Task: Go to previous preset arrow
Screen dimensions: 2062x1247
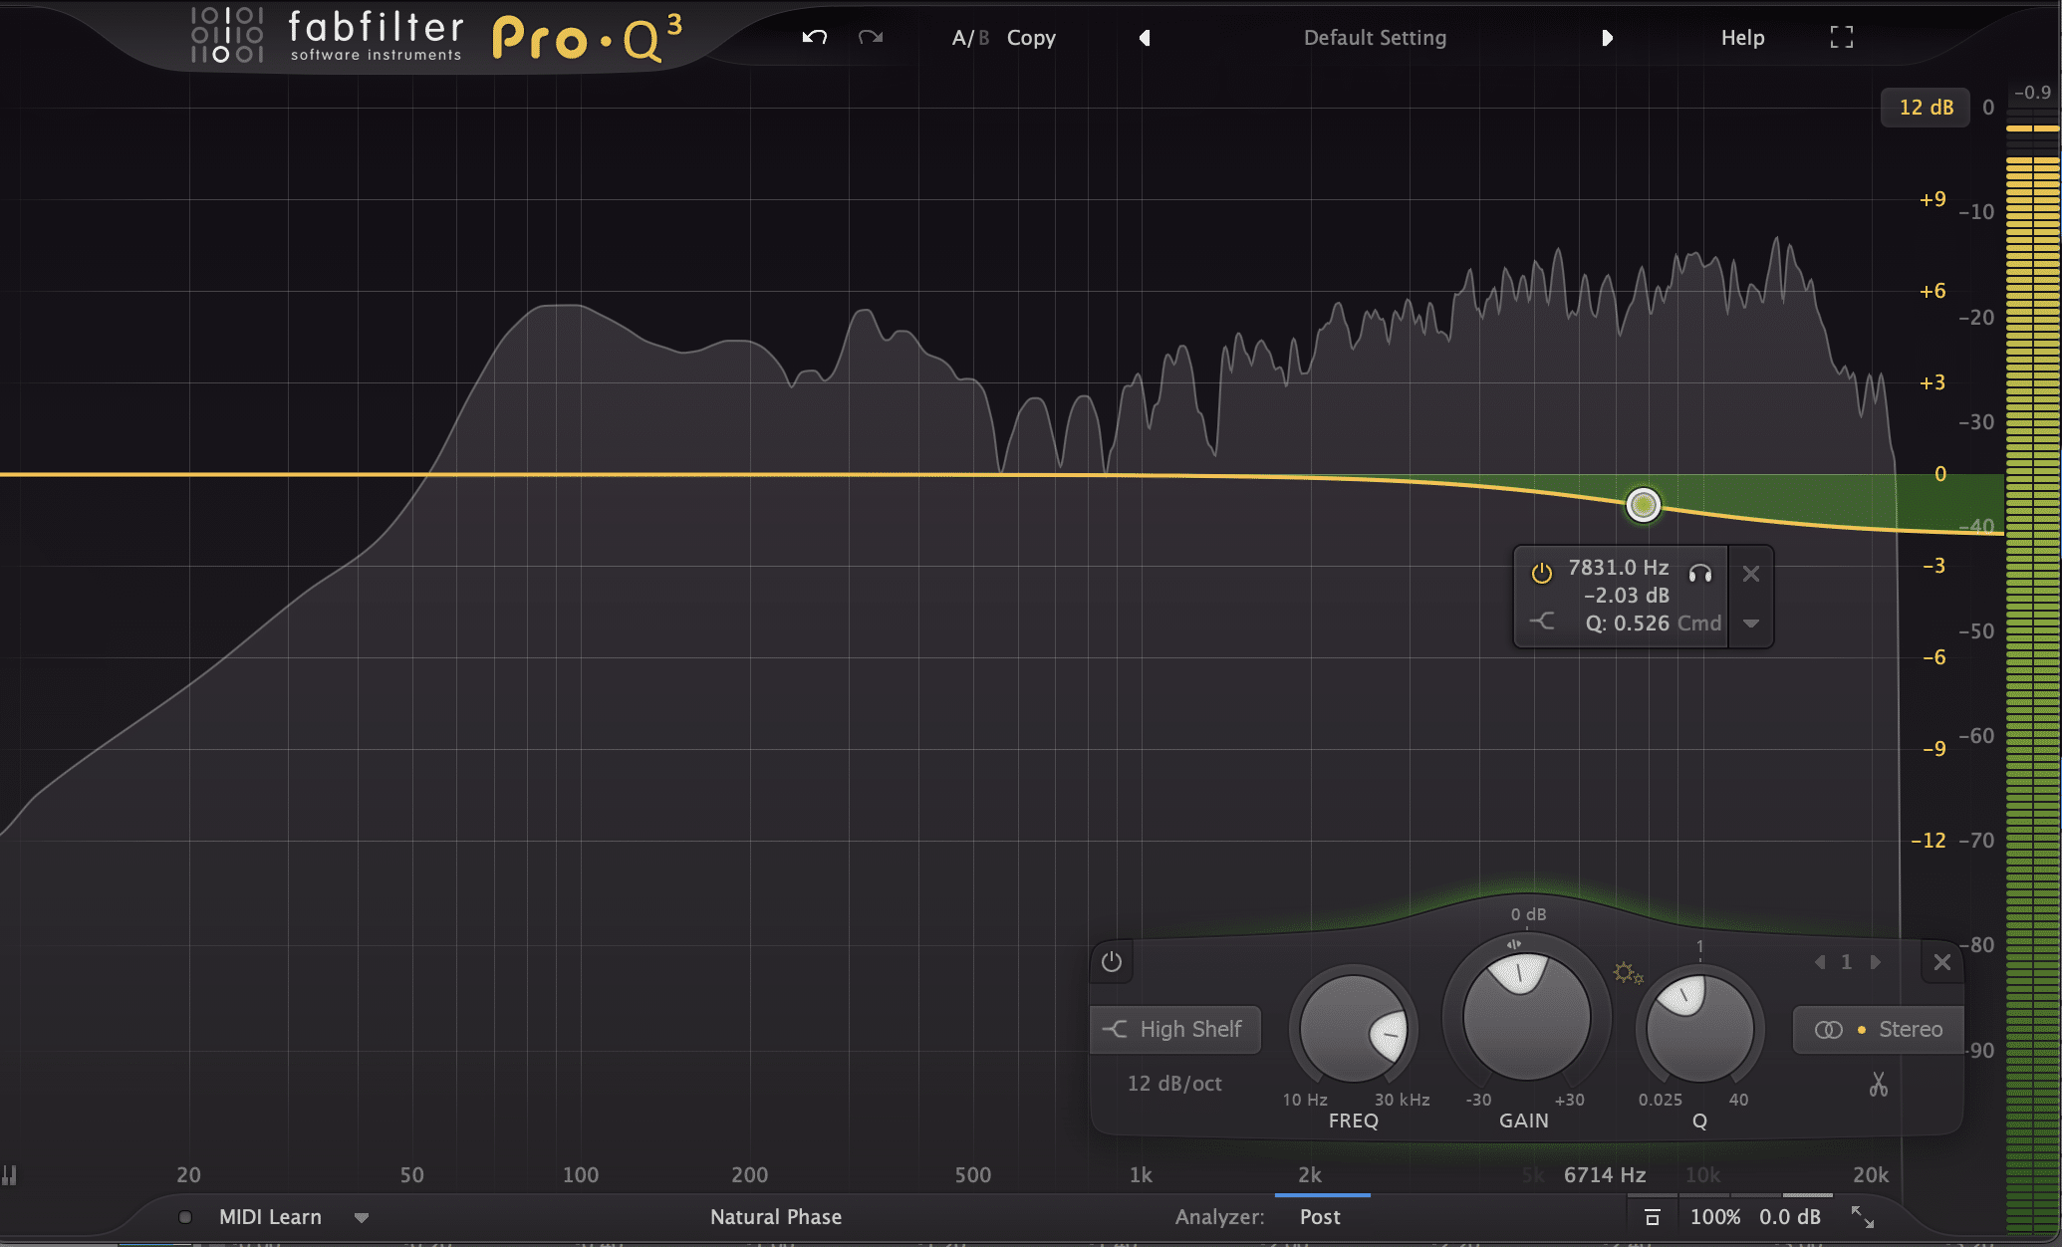Action: click(1145, 38)
